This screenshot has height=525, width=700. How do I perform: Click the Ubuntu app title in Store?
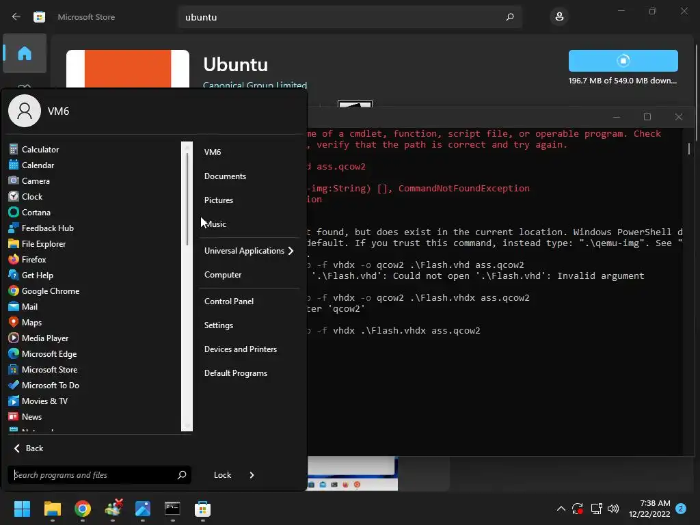point(236,65)
